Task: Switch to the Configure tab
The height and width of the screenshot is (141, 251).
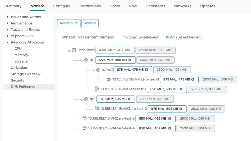Action: tap(62, 6)
